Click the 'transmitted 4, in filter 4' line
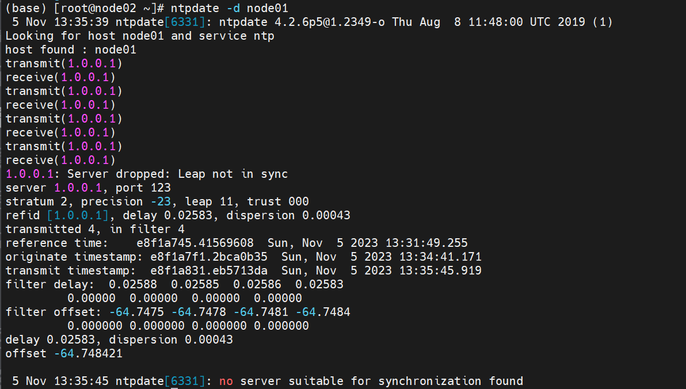Screen dimensions: 686x389 point(95,229)
